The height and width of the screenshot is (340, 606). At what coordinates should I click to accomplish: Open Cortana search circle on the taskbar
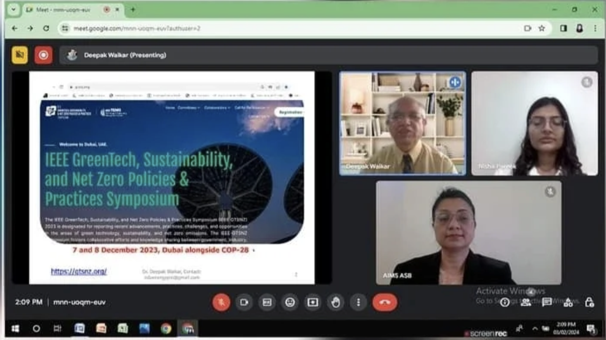(x=36, y=328)
